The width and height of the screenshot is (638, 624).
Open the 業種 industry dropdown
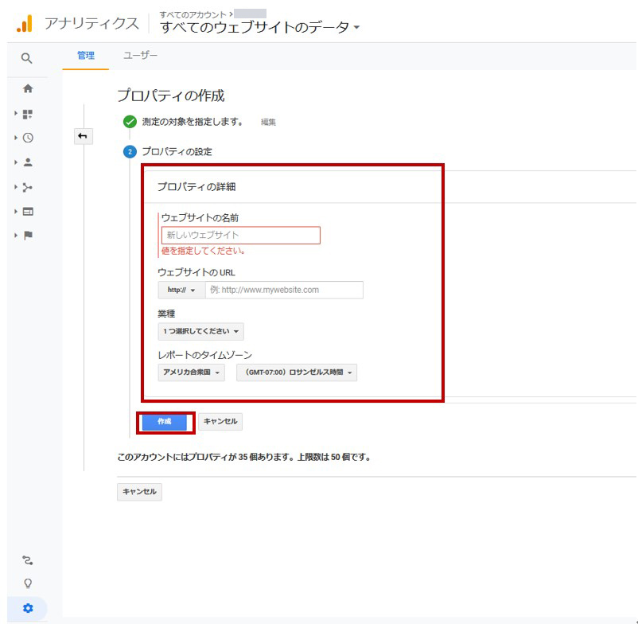pyautogui.click(x=201, y=331)
